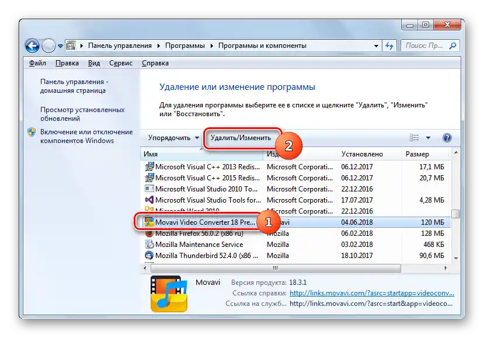Click the Forward navigation arrow button
The height and width of the screenshot is (338, 484).
(x=48, y=46)
